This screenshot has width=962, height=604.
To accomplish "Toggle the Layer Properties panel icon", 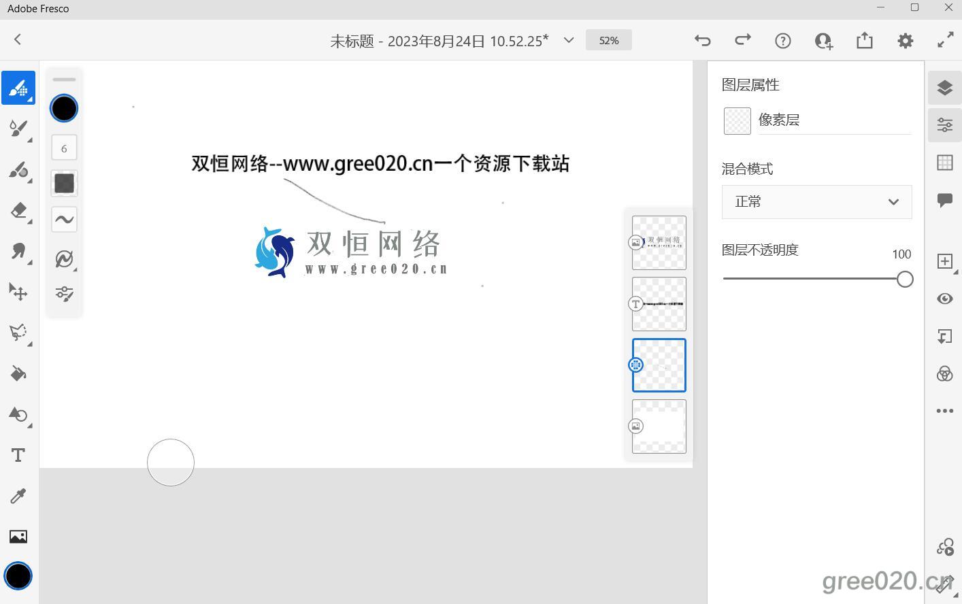I will [x=944, y=125].
